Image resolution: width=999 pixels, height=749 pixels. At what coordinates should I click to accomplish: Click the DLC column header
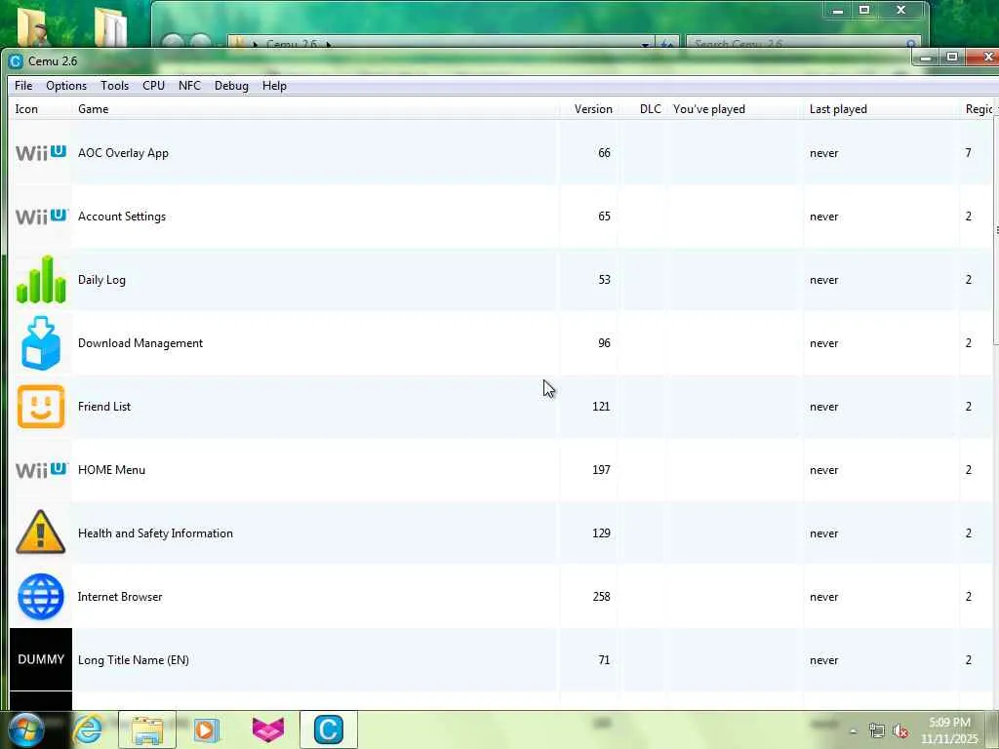click(x=643, y=109)
